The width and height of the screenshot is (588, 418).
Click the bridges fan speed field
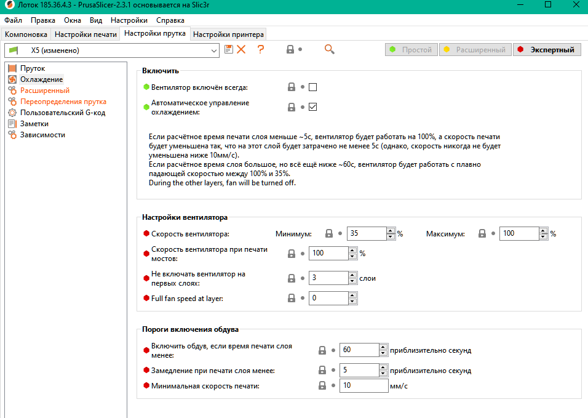pyautogui.click(x=328, y=253)
